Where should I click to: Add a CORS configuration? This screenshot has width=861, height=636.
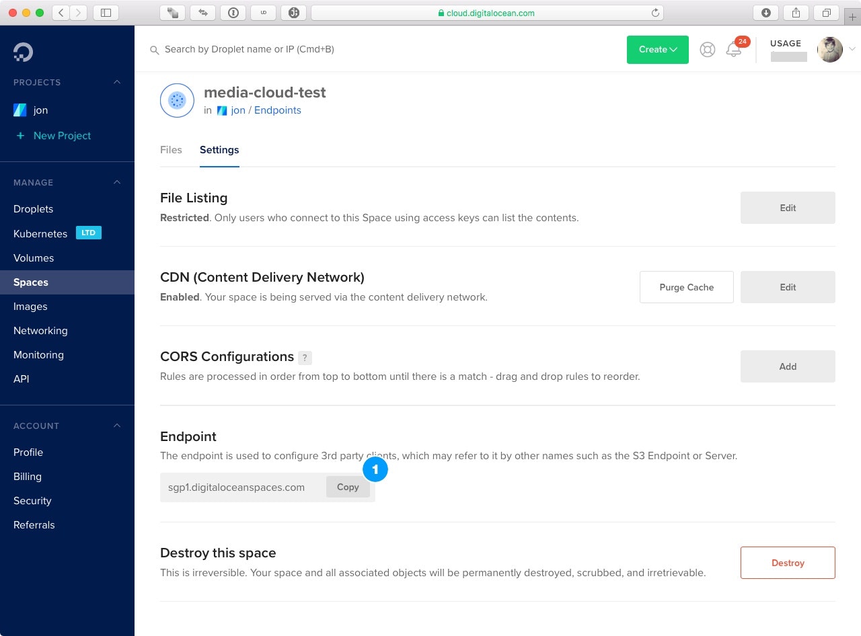click(788, 366)
